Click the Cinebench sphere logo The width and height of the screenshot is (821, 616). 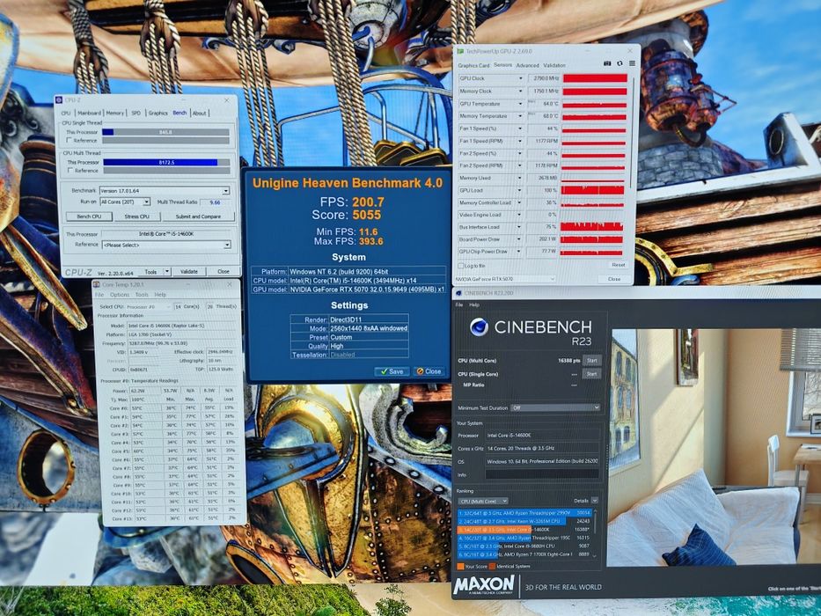point(479,327)
